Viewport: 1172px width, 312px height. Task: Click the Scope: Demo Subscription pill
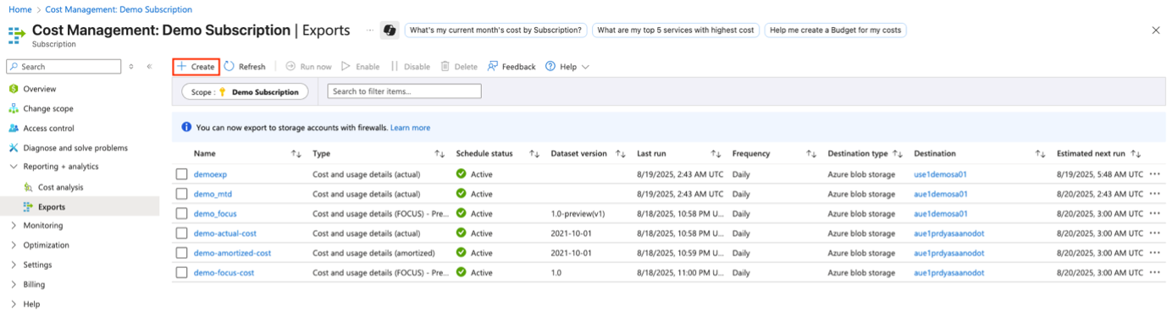pos(246,92)
